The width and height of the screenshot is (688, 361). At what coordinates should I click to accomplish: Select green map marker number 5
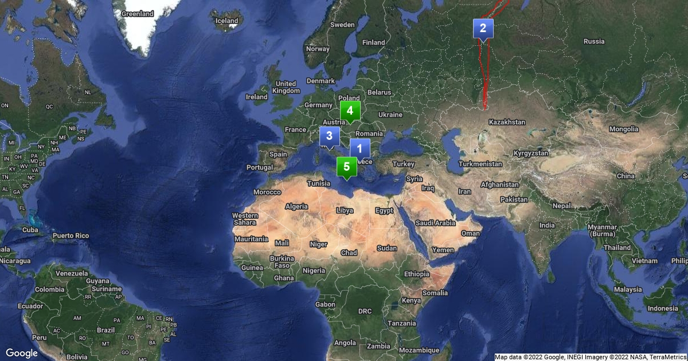(x=346, y=168)
